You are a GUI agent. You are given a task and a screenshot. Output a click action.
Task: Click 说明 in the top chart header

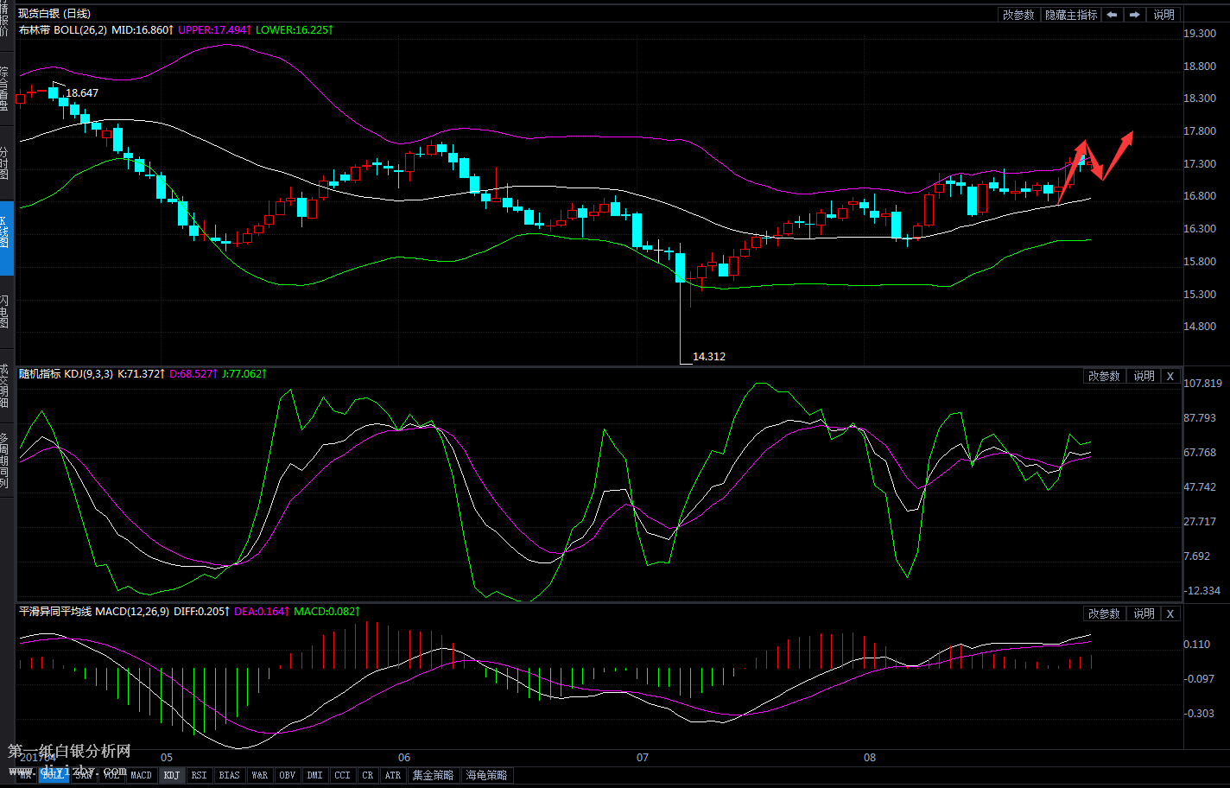[x=1163, y=15]
